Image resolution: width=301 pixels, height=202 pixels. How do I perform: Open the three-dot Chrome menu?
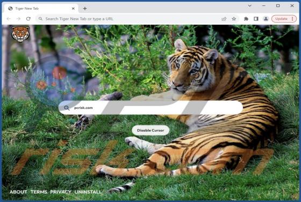point(292,19)
